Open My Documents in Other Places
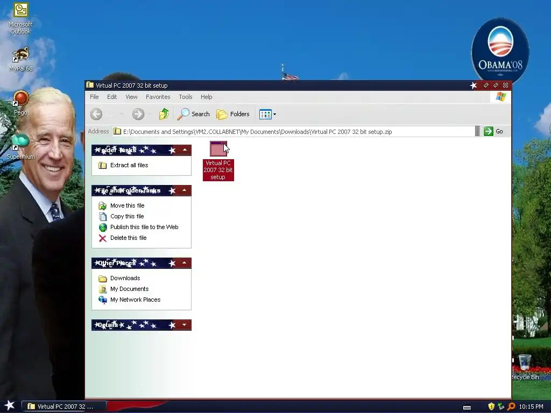Viewport: 551px width, 413px height. coord(129,289)
